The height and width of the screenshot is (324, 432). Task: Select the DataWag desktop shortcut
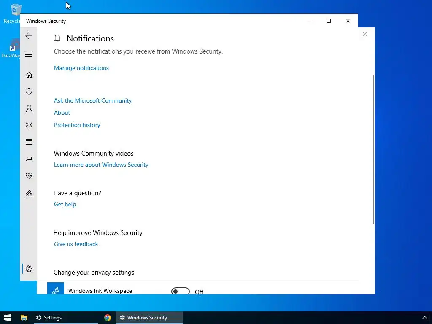11,49
